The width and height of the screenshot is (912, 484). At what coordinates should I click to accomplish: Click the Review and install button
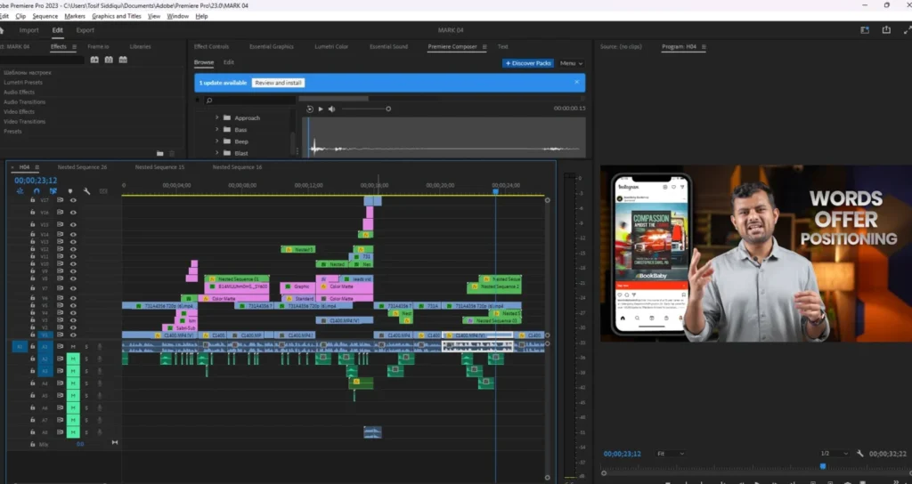(x=278, y=83)
